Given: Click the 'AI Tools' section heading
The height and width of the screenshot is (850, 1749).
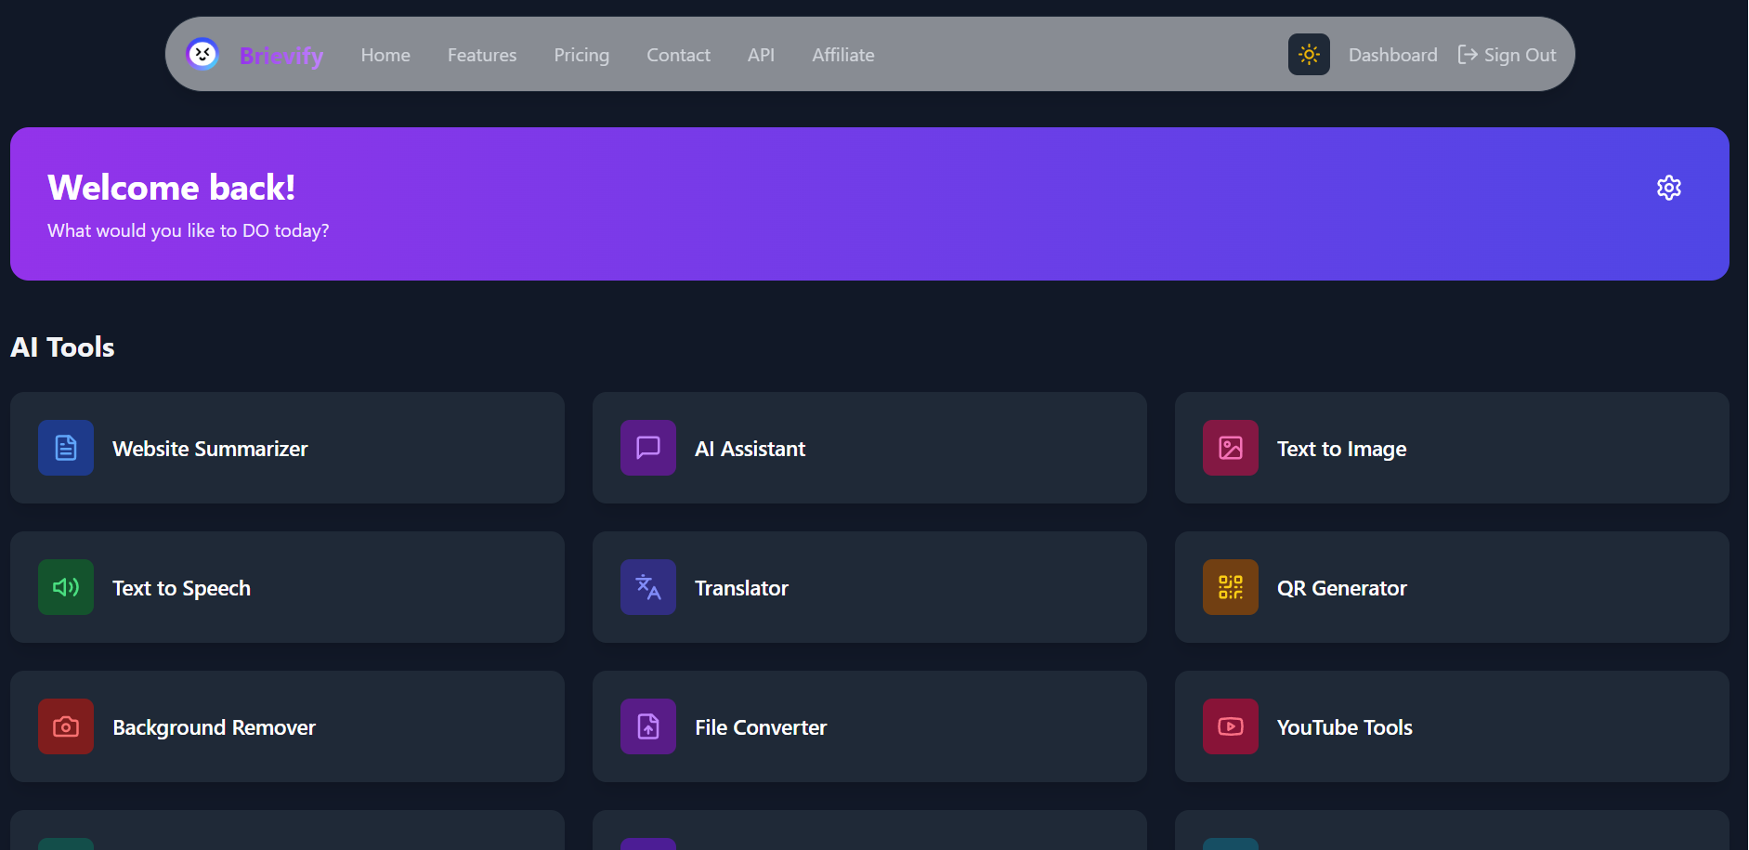Looking at the screenshot, I should pos(62,347).
